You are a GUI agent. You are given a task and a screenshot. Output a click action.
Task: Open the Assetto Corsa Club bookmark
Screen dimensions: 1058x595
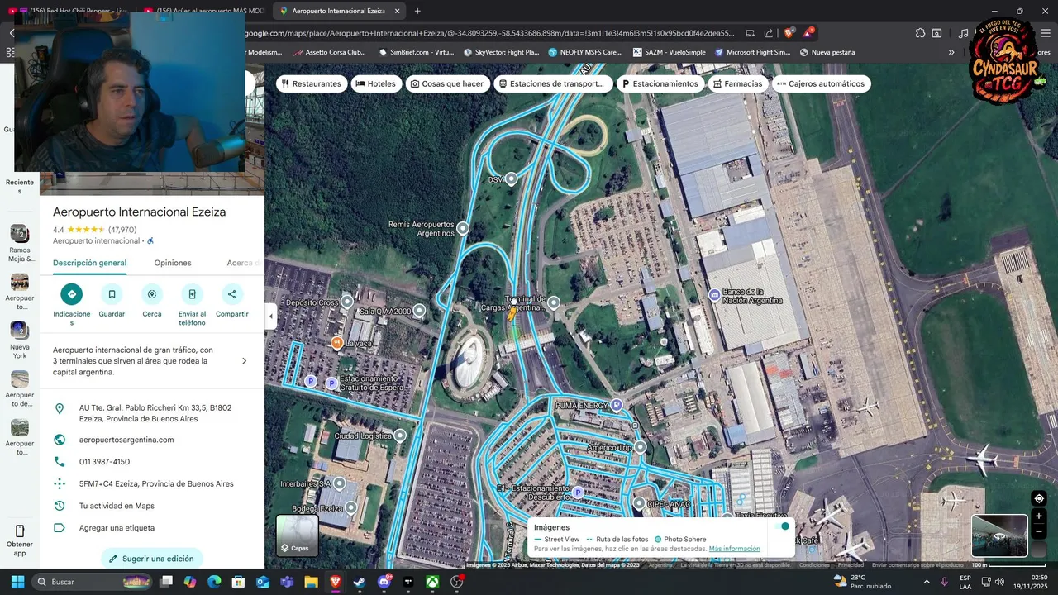point(329,52)
